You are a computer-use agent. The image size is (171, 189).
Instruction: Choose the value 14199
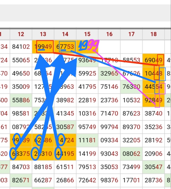[x=87, y=154]
